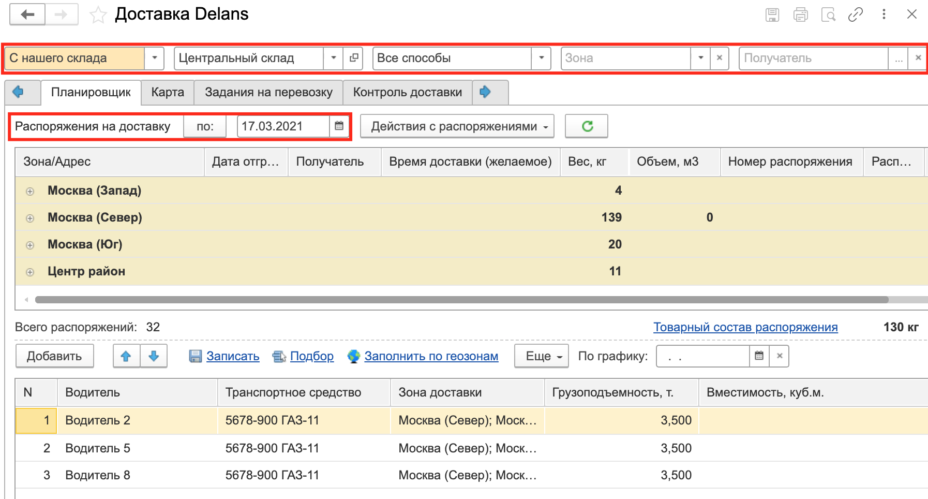The height and width of the screenshot is (499, 928).
Task: Open calendar for По графику field
Action: [x=759, y=356]
